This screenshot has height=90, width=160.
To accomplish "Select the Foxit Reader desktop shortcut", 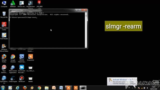I will click(4, 36).
